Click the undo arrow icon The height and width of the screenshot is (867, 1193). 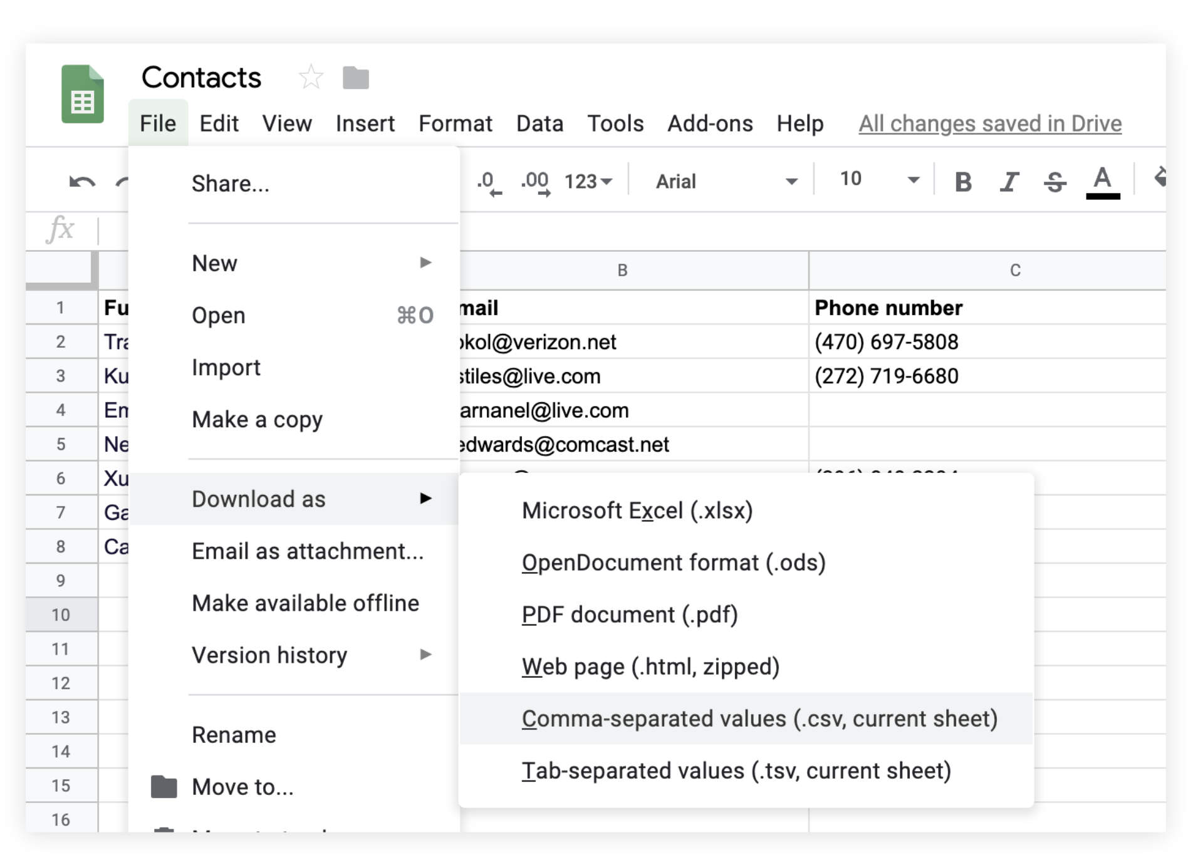coord(82,182)
